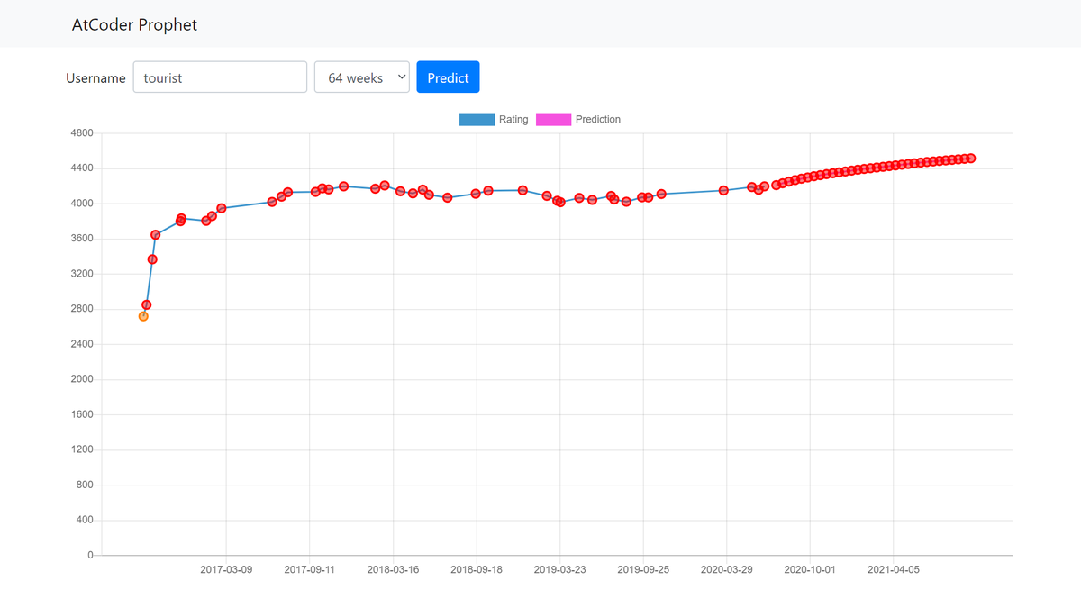Click the orange first rating data point
The height and width of the screenshot is (608, 1081).
[x=143, y=316]
